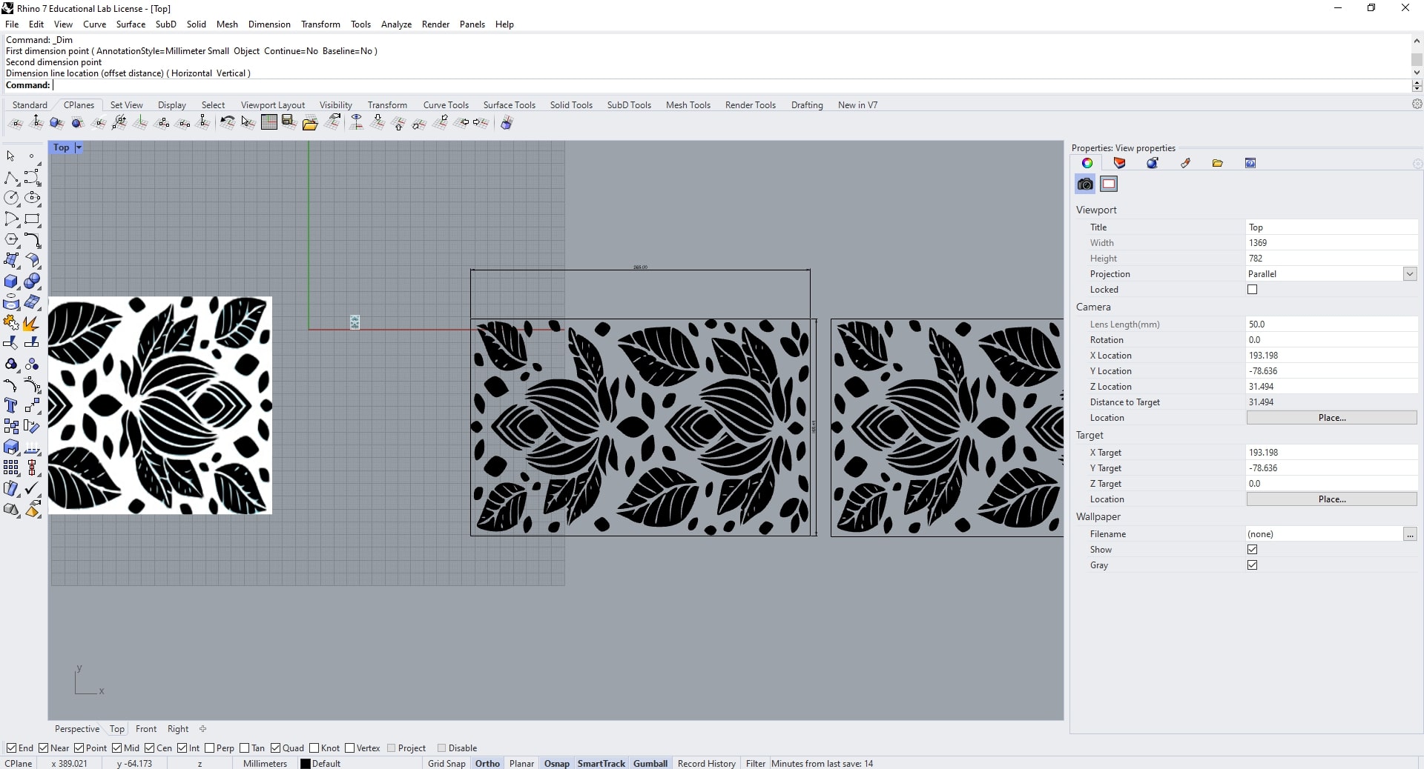Open the Layers panel icon tab
The height and width of the screenshot is (769, 1424).
(1120, 163)
